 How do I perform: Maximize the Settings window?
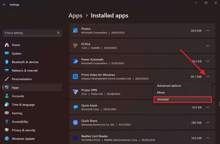pyautogui.click(x=206, y=3)
